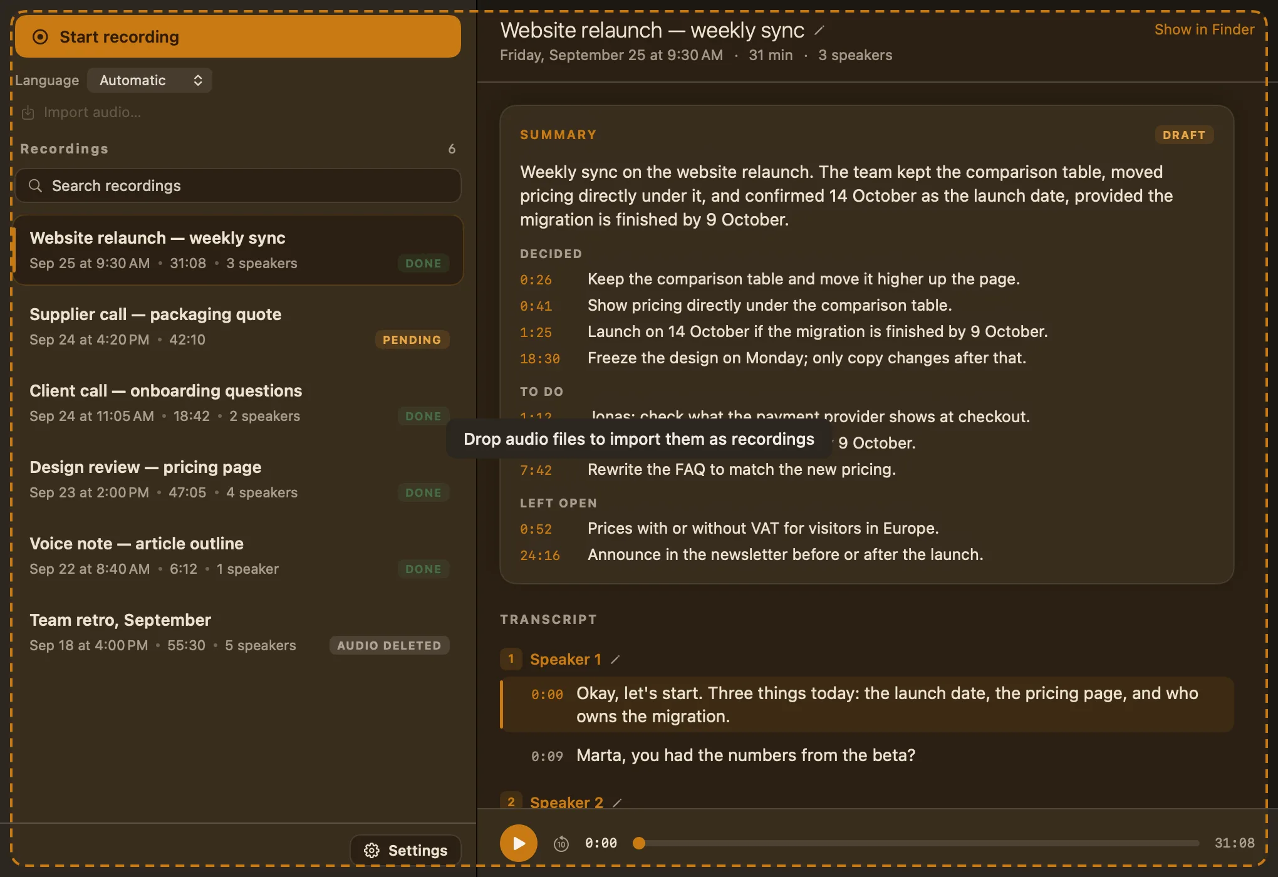Jump to 0:41 pricing decision timestamp
Screen dimensions: 1278x877
pyautogui.click(x=536, y=306)
